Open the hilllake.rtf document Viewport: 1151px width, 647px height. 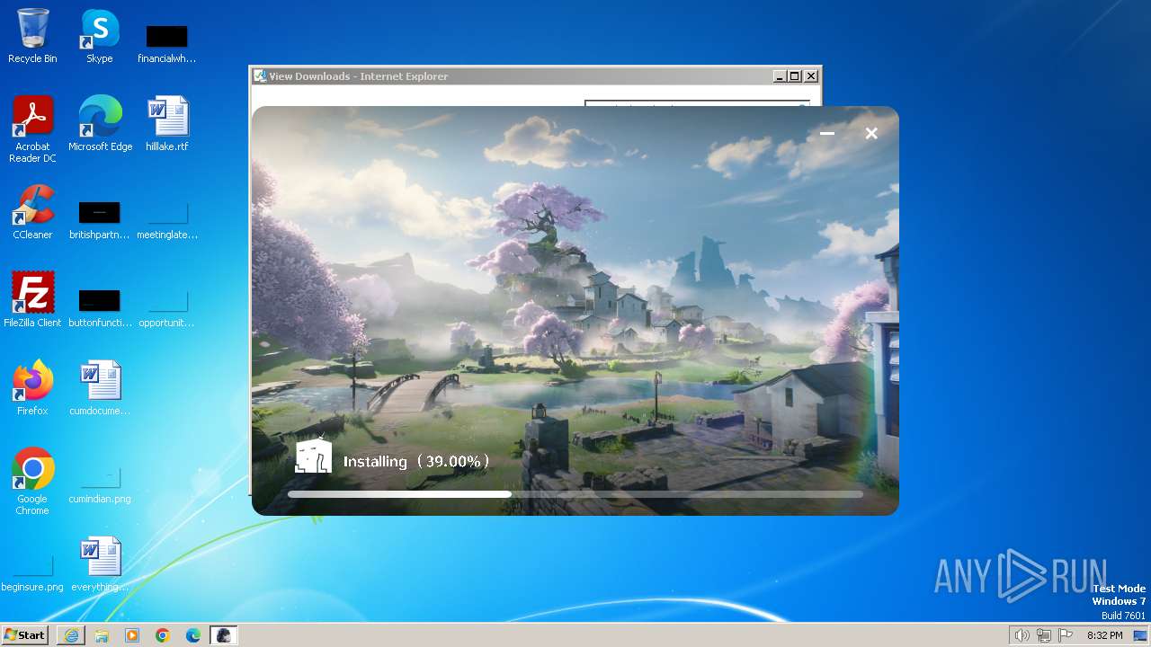(x=167, y=124)
